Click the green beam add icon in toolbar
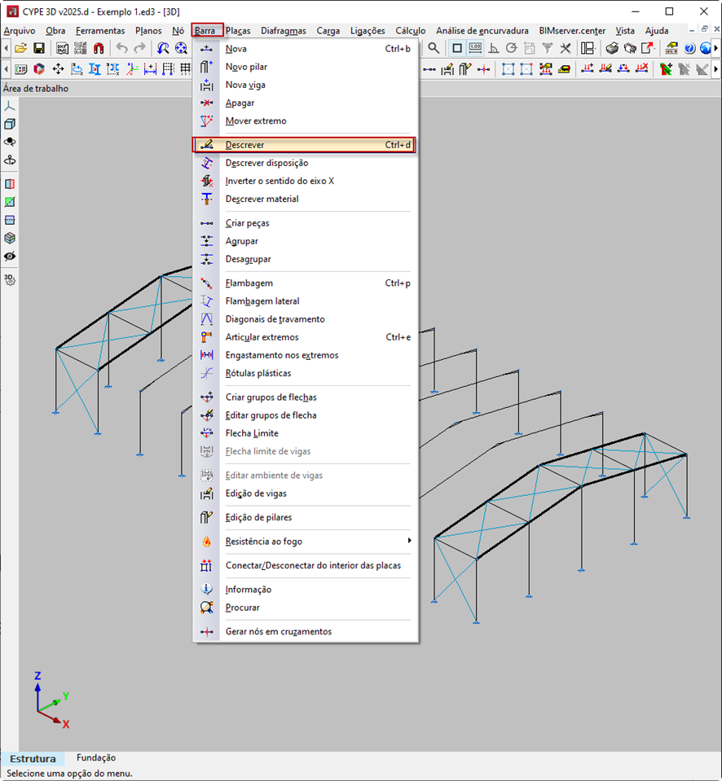Viewport: 722px width, 781px height. point(665,68)
